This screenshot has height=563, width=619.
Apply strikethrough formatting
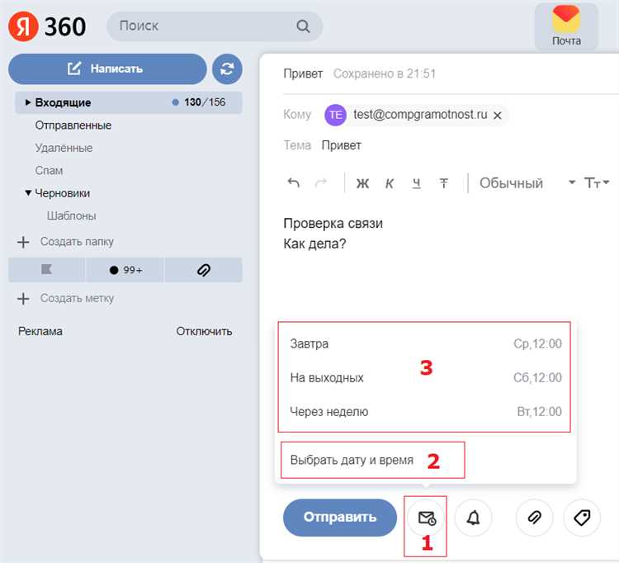pyautogui.click(x=444, y=183)
